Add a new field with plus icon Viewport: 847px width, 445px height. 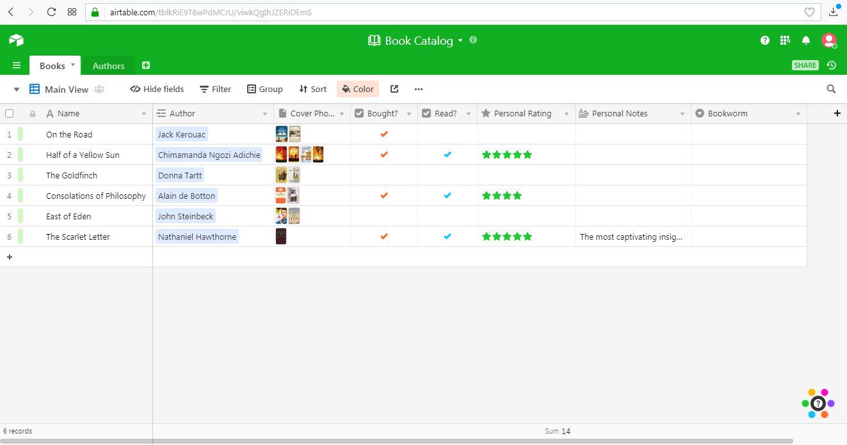(837, 113)
